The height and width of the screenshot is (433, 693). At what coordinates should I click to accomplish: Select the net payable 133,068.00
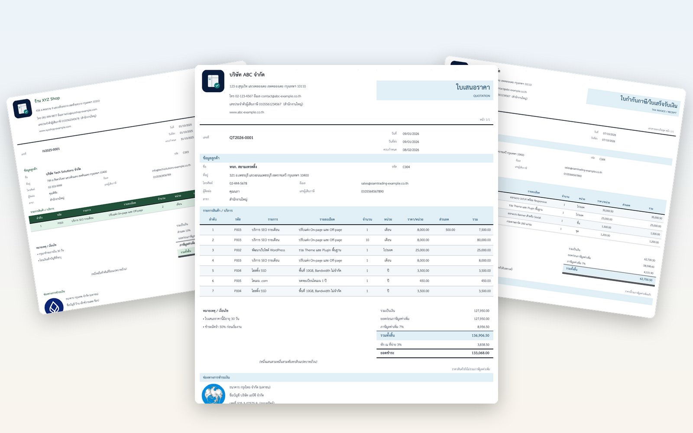point(480,353)
